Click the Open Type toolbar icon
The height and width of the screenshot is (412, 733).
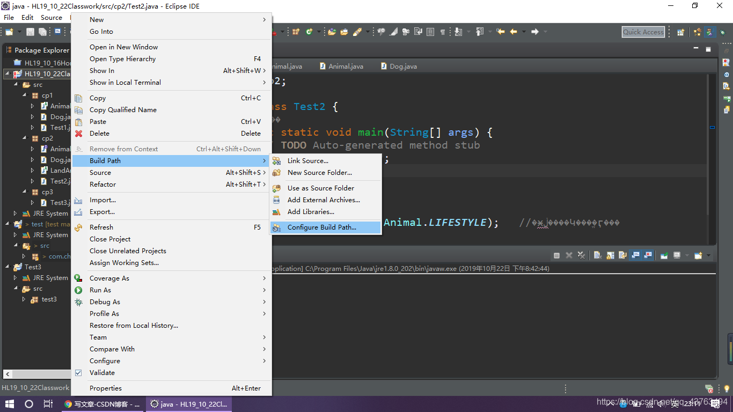(x=332, y=32)
